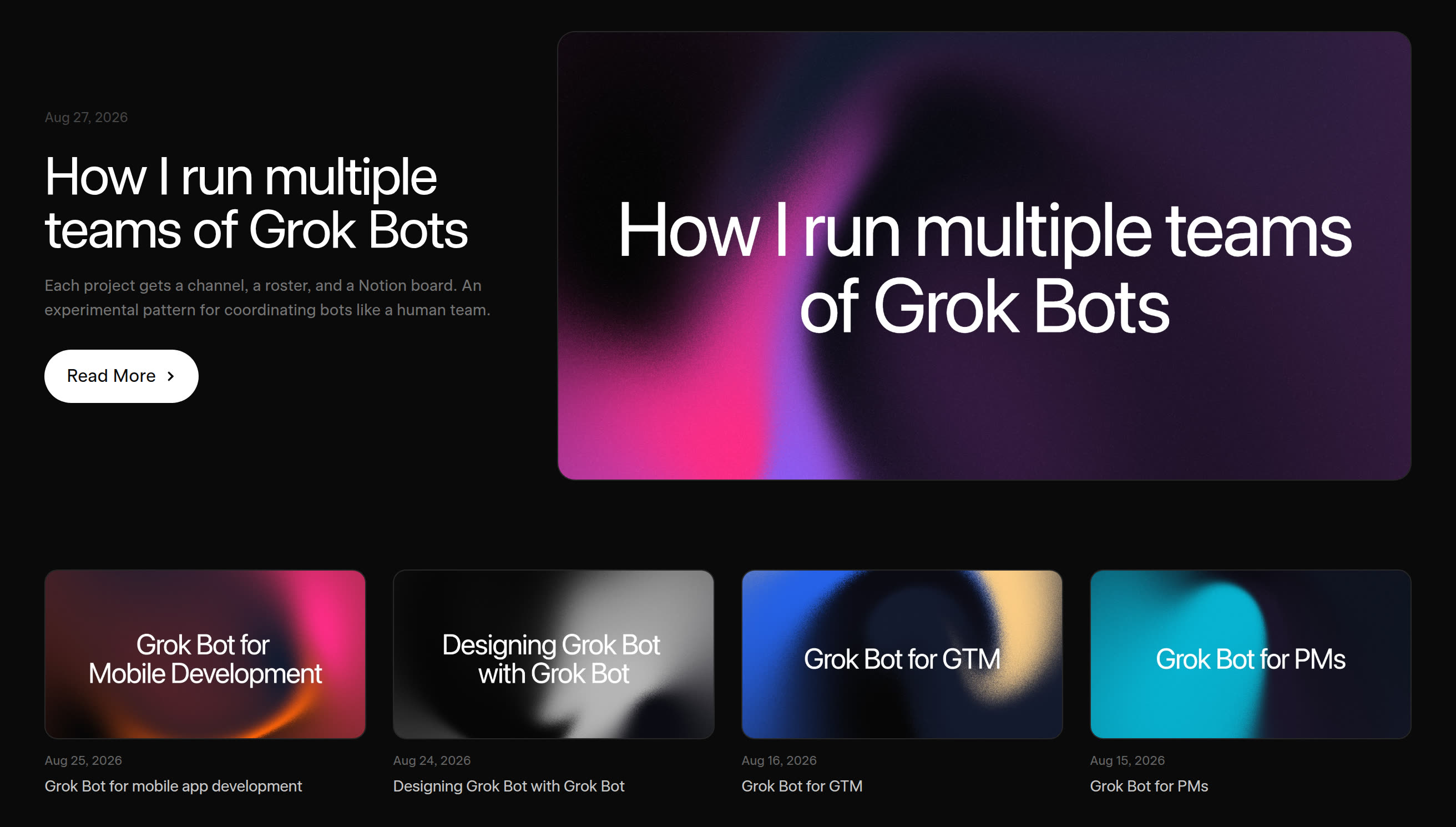Image resolution: width=1456 pixels, height=827 pixels.
Task: Click the Aug 27, 2026 date text
Action: click(x=86, y=118)
